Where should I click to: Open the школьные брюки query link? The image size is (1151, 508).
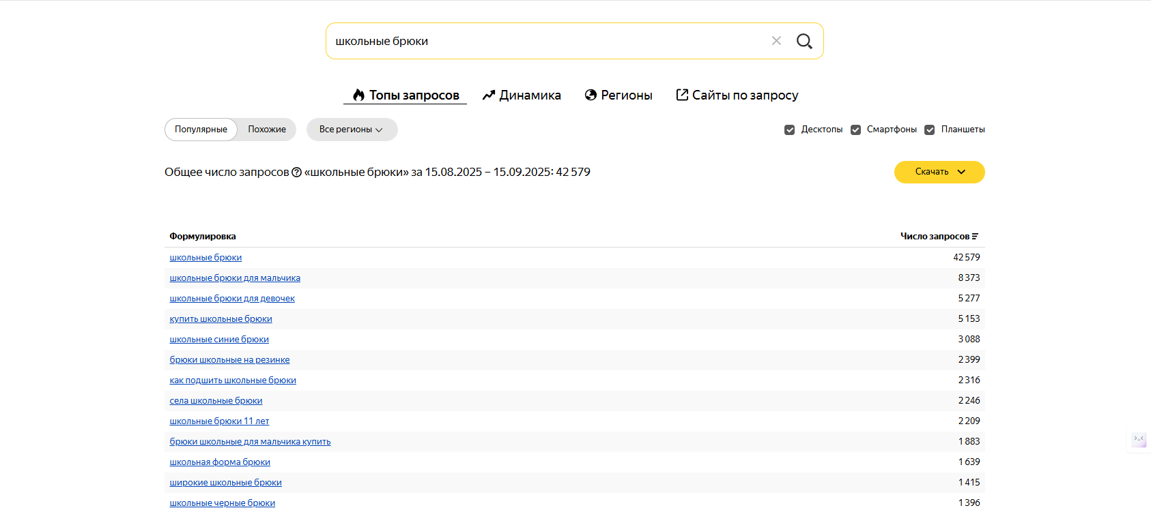coord(205,258)
